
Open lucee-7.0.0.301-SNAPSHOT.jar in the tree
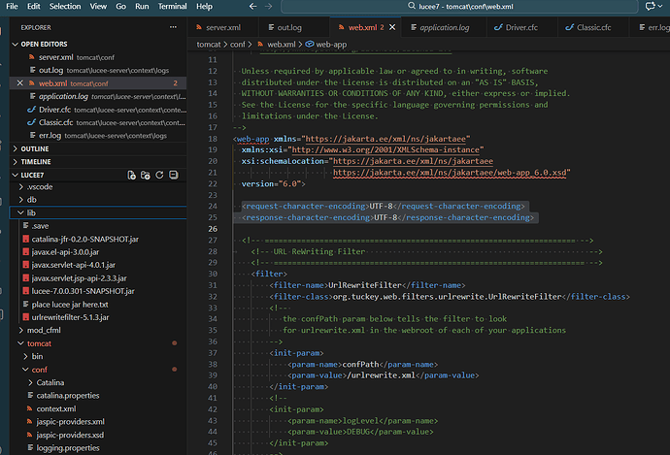81,290
